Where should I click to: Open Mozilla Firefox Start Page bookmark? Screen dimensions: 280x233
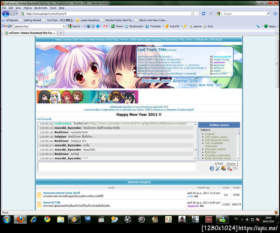(117, 20)
